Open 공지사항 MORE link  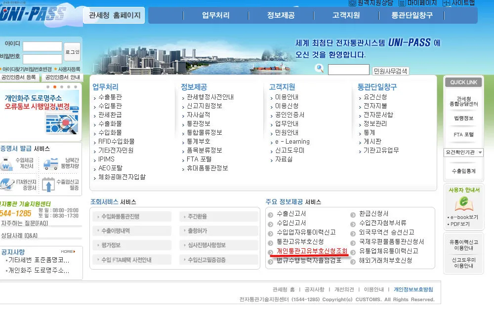pos(68,251)
